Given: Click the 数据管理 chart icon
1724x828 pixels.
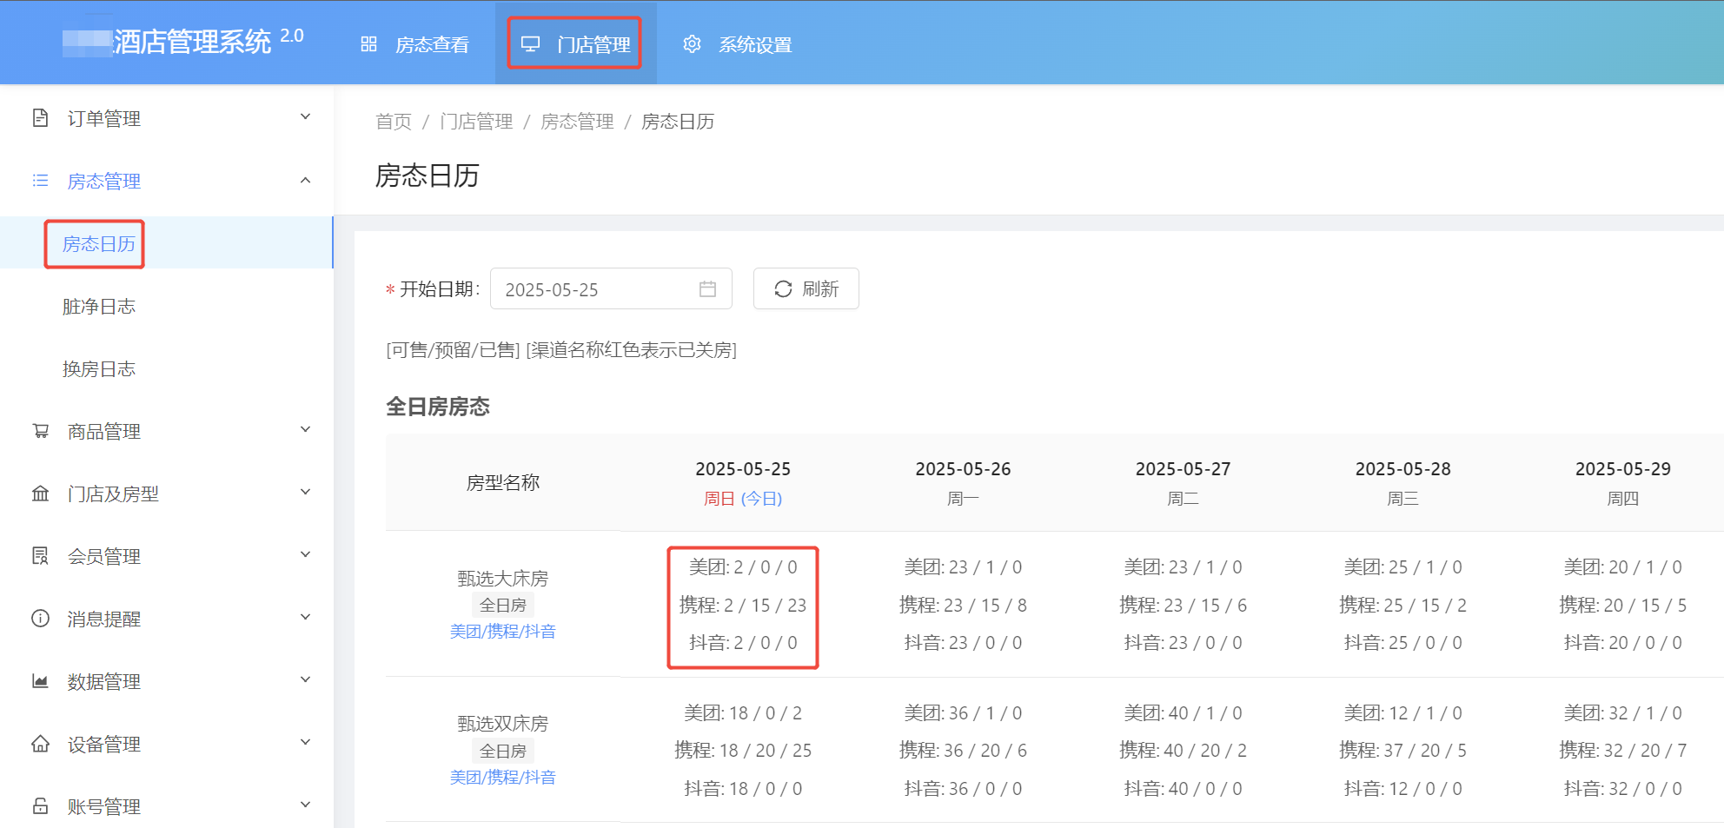Looking at the screenshot, I should (x=40, y=681).
